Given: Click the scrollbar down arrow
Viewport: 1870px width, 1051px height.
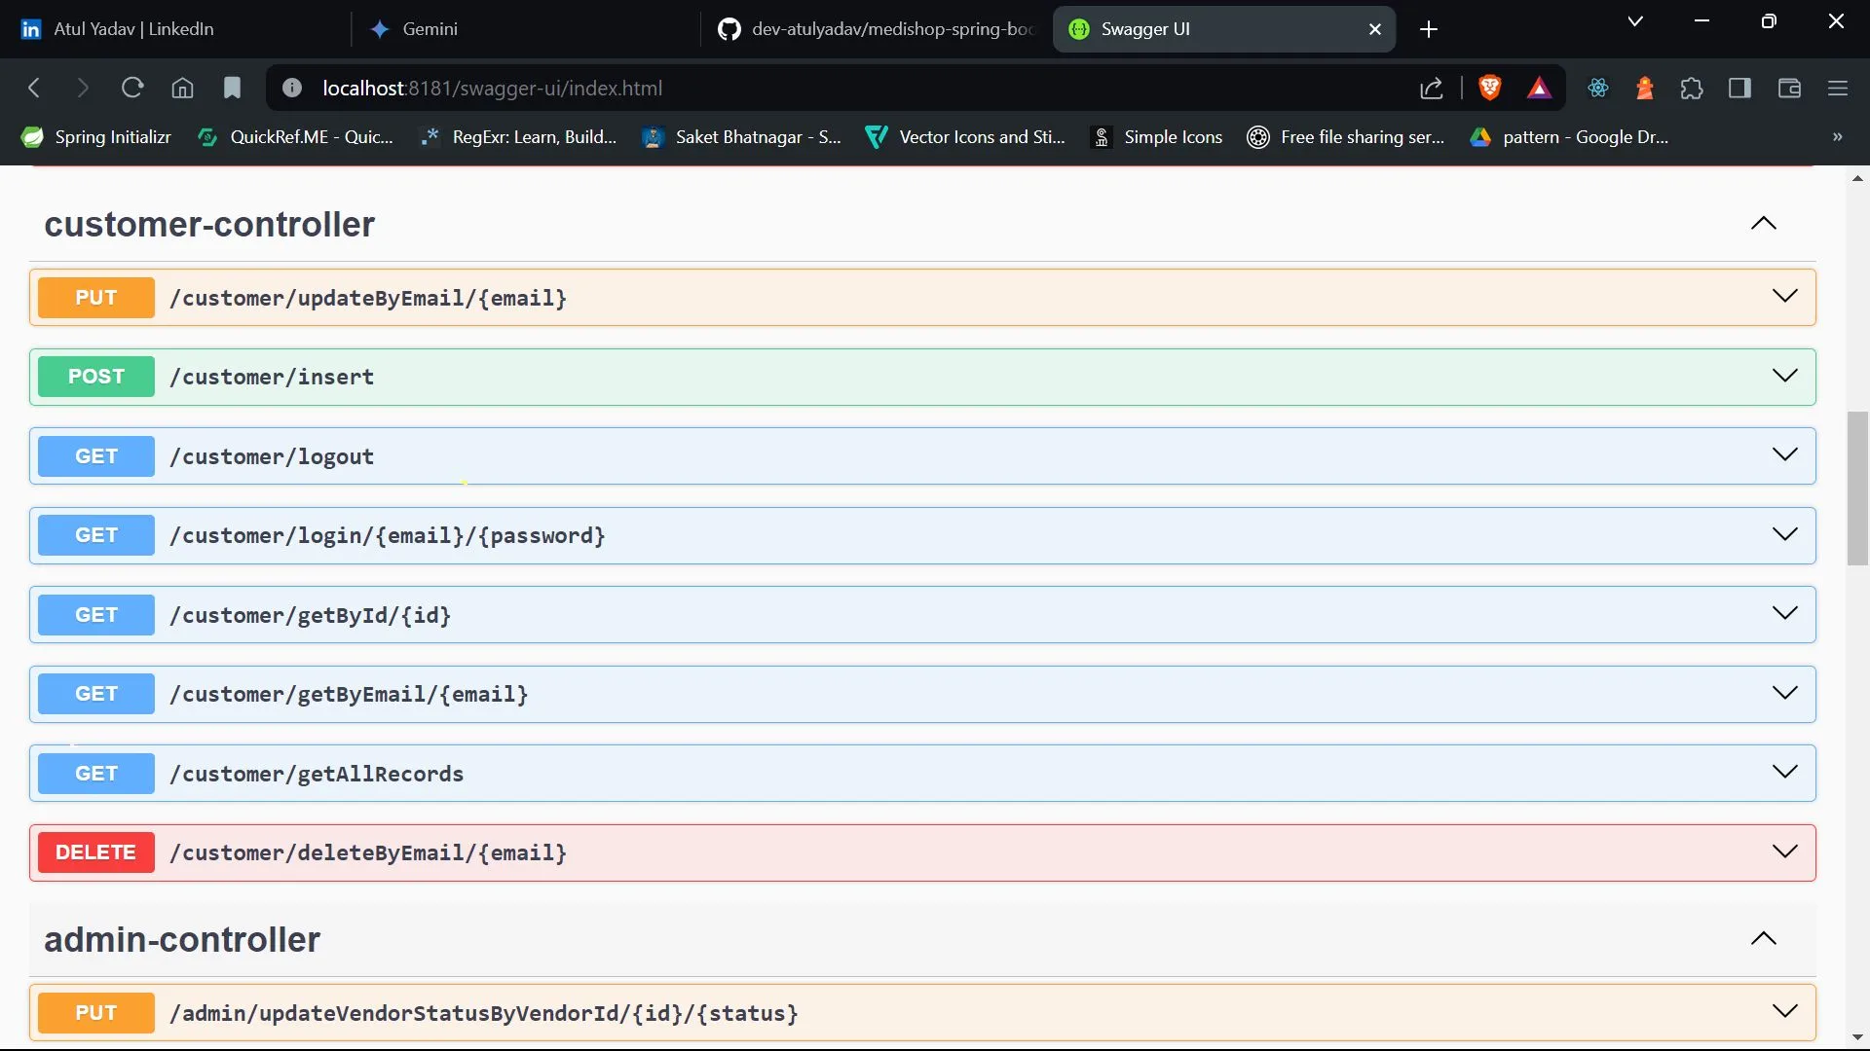Looking at the screenshot, I should [1857, 1037].
